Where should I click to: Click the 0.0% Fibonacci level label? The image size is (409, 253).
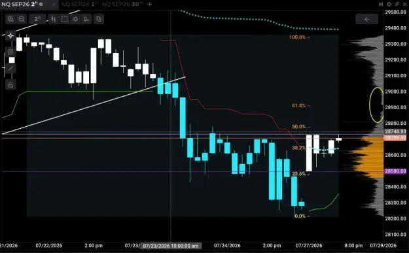pos(300,216)
